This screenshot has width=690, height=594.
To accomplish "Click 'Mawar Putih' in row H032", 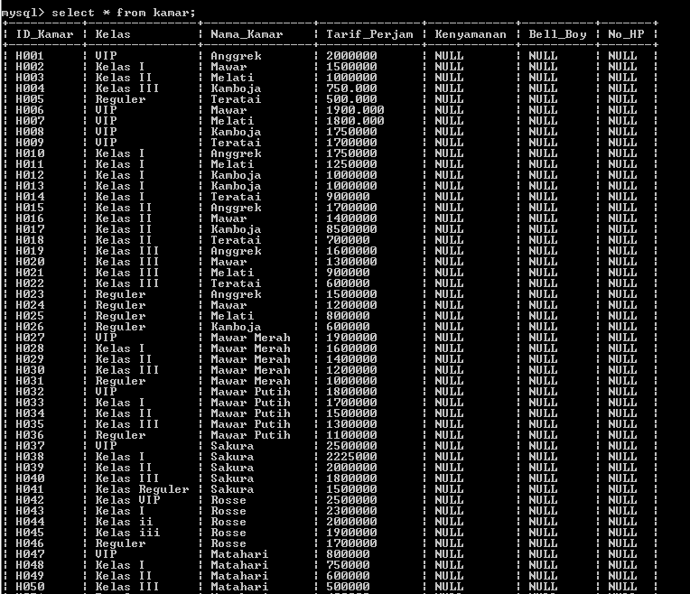I will tap(250, 392).
